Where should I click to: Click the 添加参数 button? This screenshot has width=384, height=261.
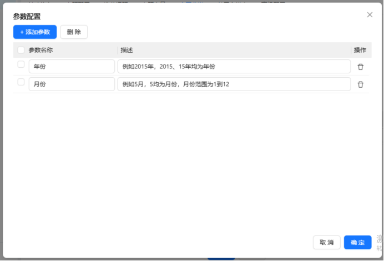35,32
